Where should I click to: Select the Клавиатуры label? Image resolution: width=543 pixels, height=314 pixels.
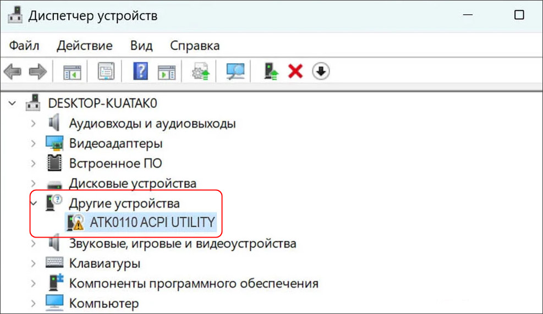tap(105, 263)
